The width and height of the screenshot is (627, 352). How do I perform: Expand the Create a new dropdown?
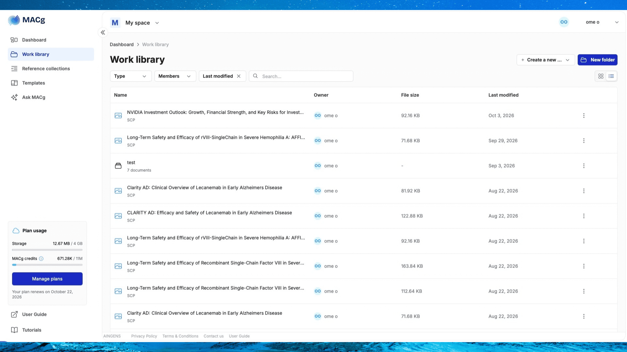point(545,60)
